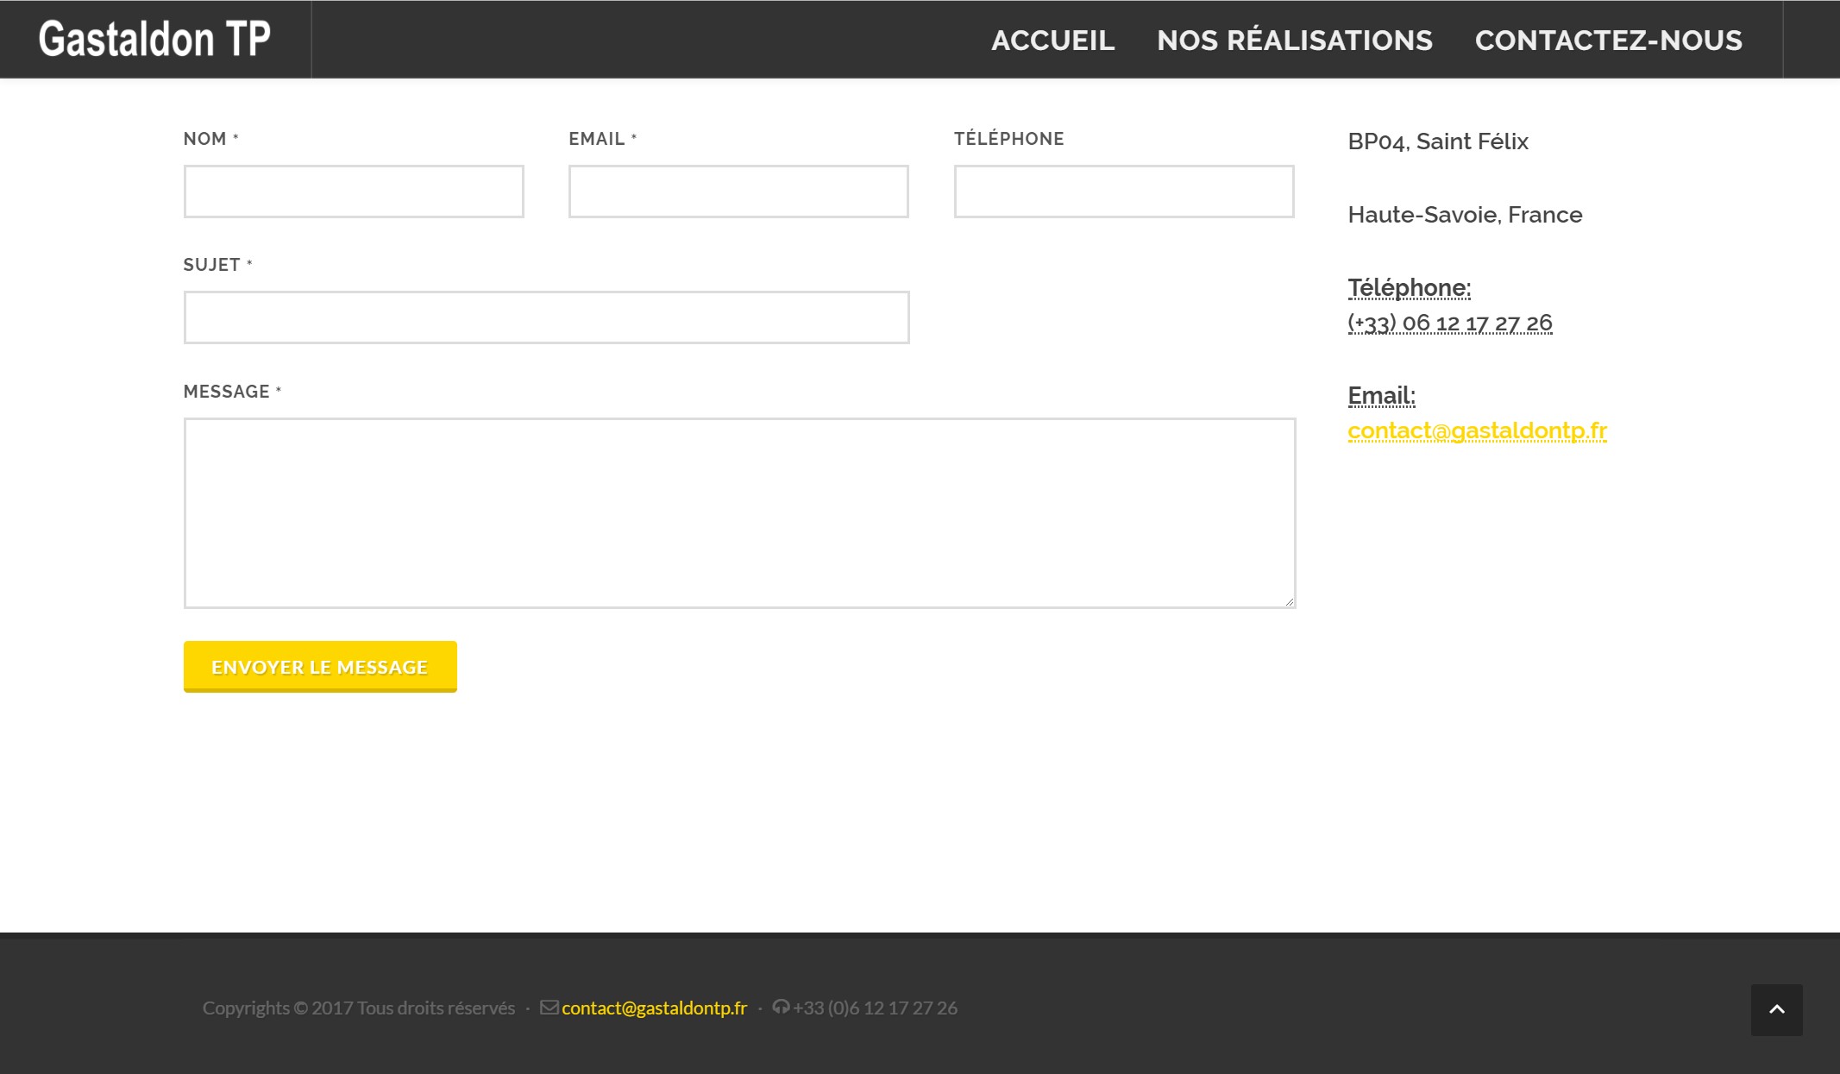This screenshot has width=1840, height=1074.
Task: Click the envelope icon in footer
Action: click(549, 1007)
